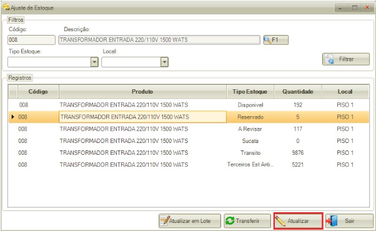Screen dimensions: 376x231
Task: Click code 008 in the Disponivel row
Action: pyautogui.click(x=24, y=105)
